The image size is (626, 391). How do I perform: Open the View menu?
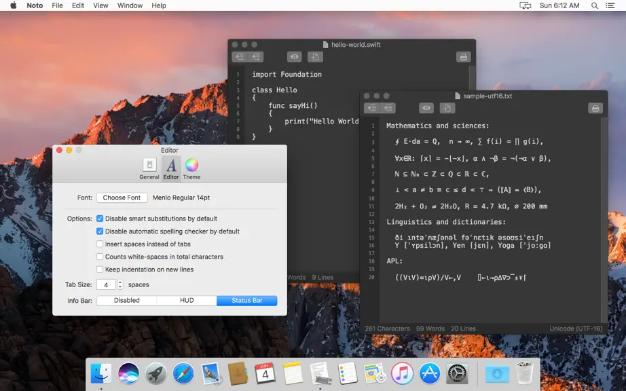pos(100,5)
